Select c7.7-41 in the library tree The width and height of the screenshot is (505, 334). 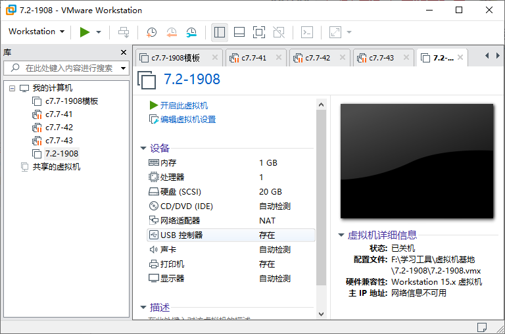(x=59, y=114)
